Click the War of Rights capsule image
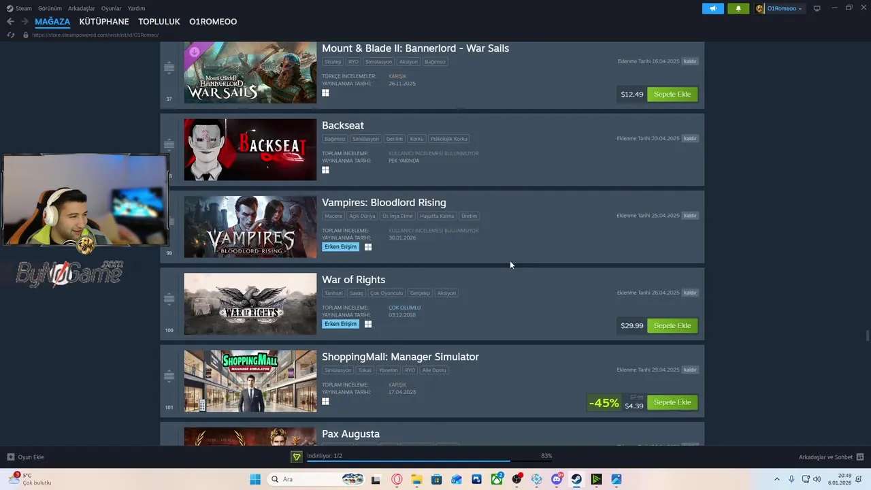 coord(250,304)
